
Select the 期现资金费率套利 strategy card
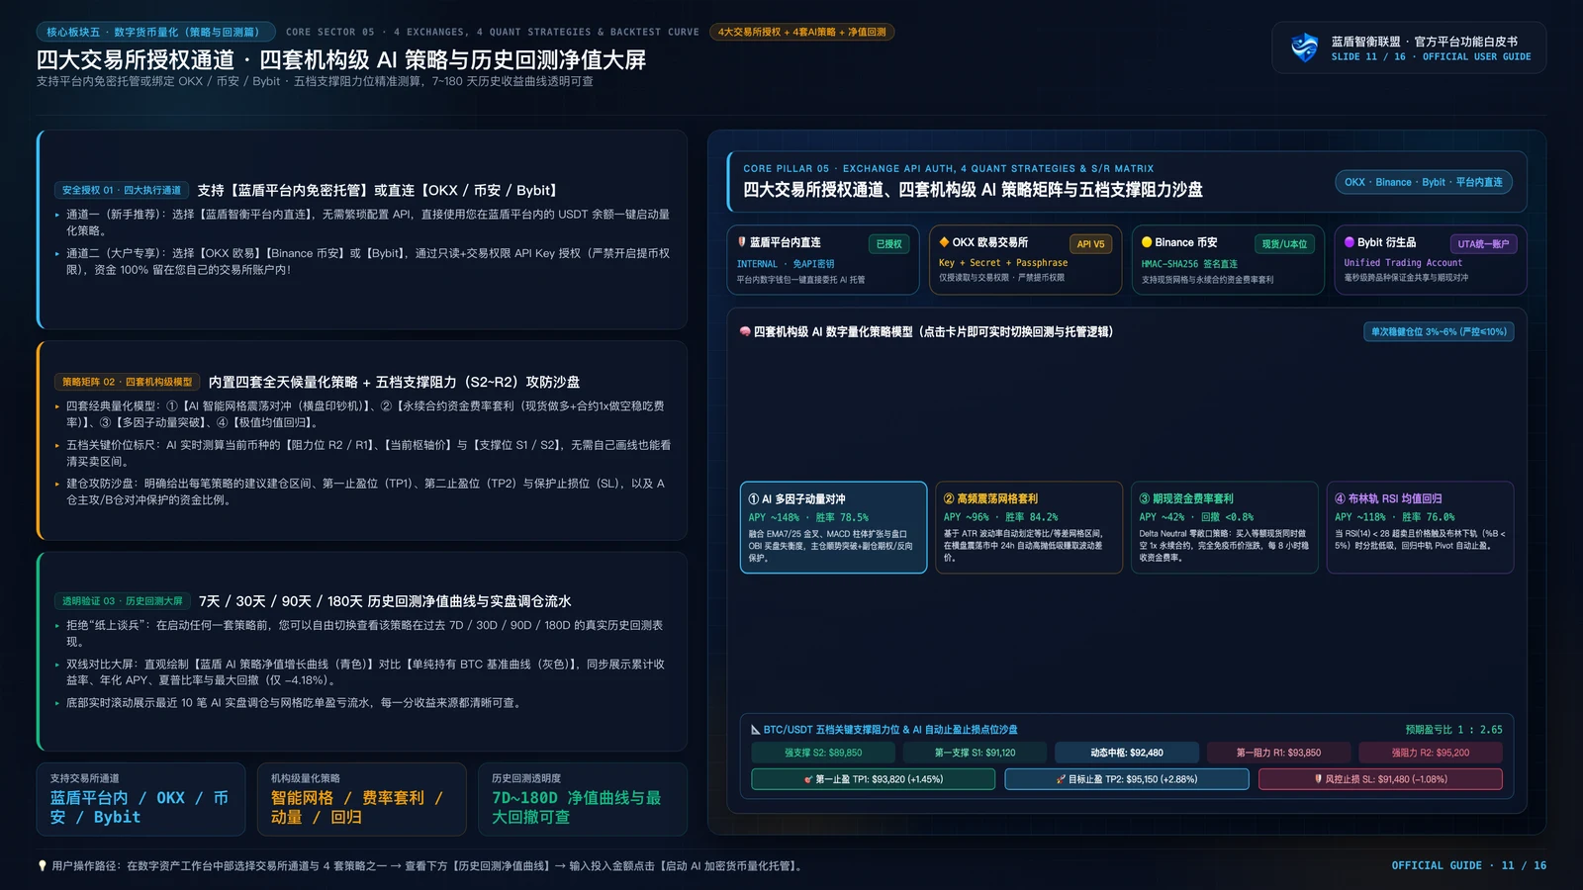[1224, 527]
